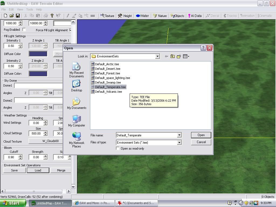
Task: Switch to AI Data mode
Action: coord(195,16)
